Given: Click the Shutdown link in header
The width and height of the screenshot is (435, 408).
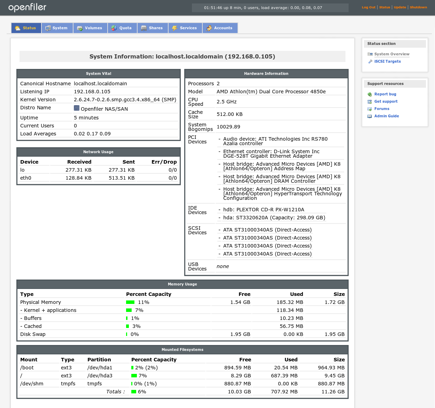Looking at the screenshot, I should pos(418,7).
